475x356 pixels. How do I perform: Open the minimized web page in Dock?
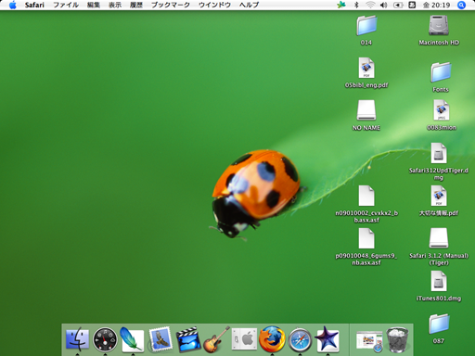click(369, 340)
